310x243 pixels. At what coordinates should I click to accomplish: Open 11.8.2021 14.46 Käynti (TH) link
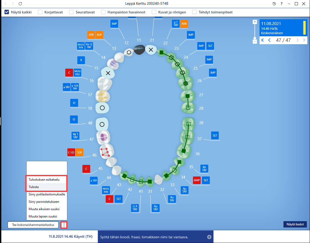pyautogui.click(x=70, y=236)
